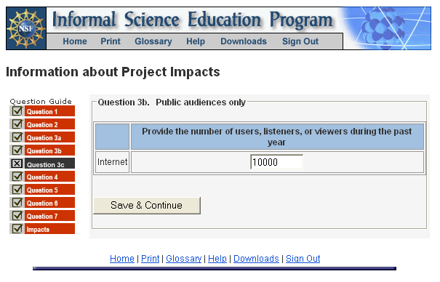Click the checkmark icon beside Question 3a
Screen dimensions: 440x282
tap(17, 137)
